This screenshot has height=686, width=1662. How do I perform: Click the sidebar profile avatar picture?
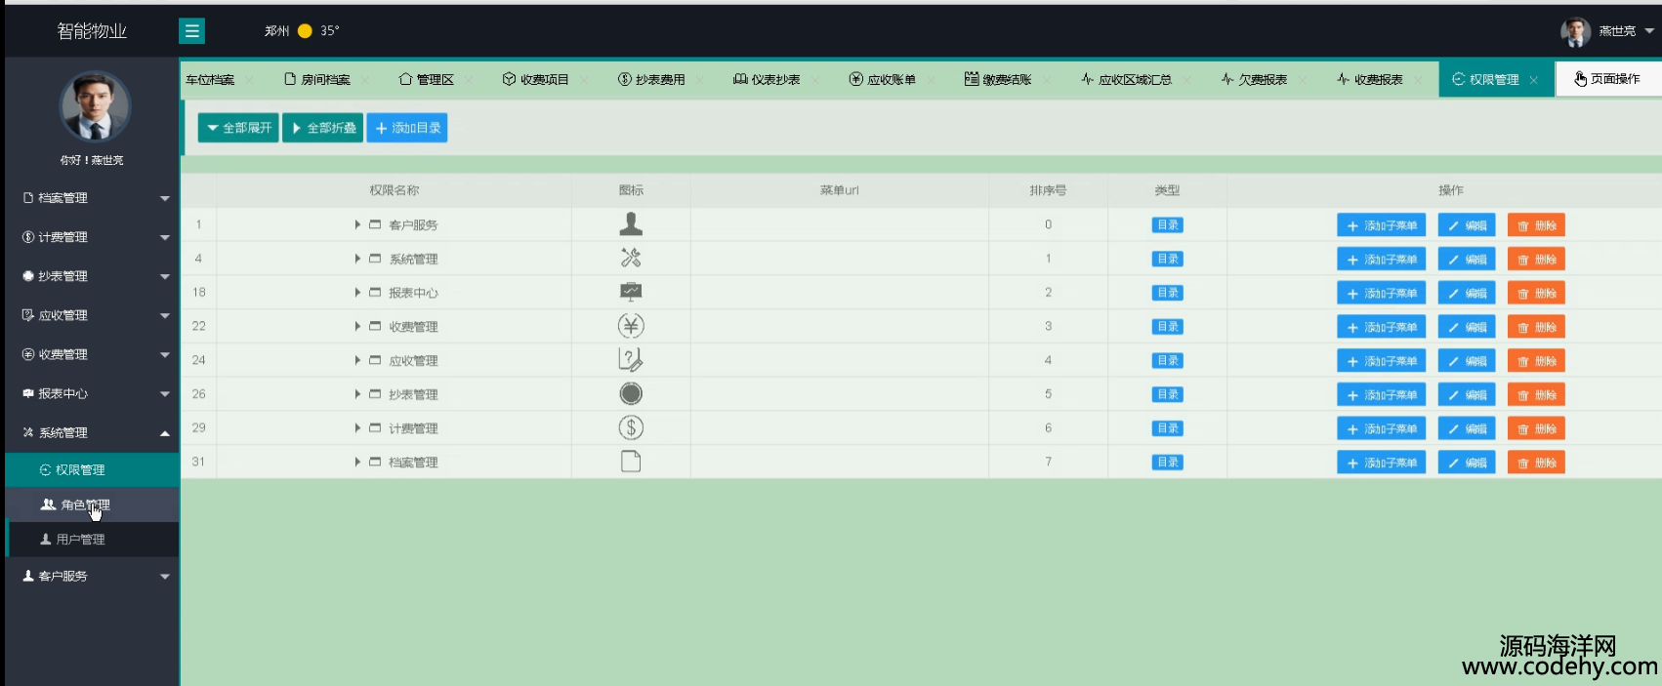pyautogui.click(x=95, y=106)
